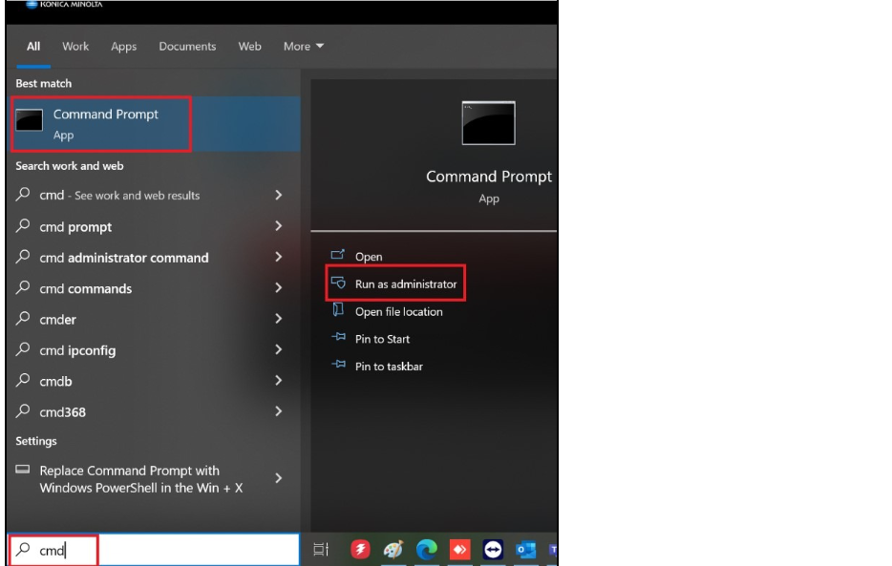Image resolution: width=892 pixels, height=566 pixels.
Task: Choose Run as administrator
Action: pyautogui.click(x=406, y=283)
